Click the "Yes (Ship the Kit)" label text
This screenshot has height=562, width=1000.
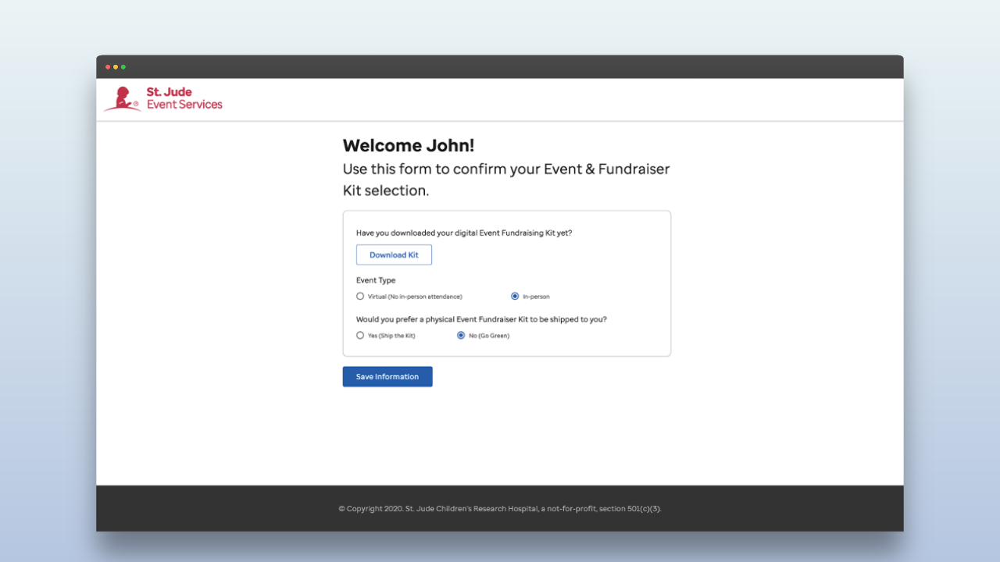tap(391, 336)
